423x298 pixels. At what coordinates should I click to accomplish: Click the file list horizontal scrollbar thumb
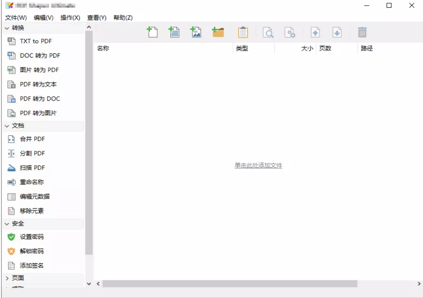click(230, 284)
